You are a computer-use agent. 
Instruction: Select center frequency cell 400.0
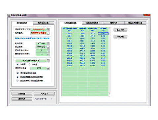[x=69, y=34]
